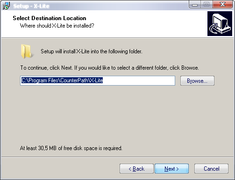Screen dimensions: 235x180
Task: Click the computer installer image
Action: click(x=220, y=23)
